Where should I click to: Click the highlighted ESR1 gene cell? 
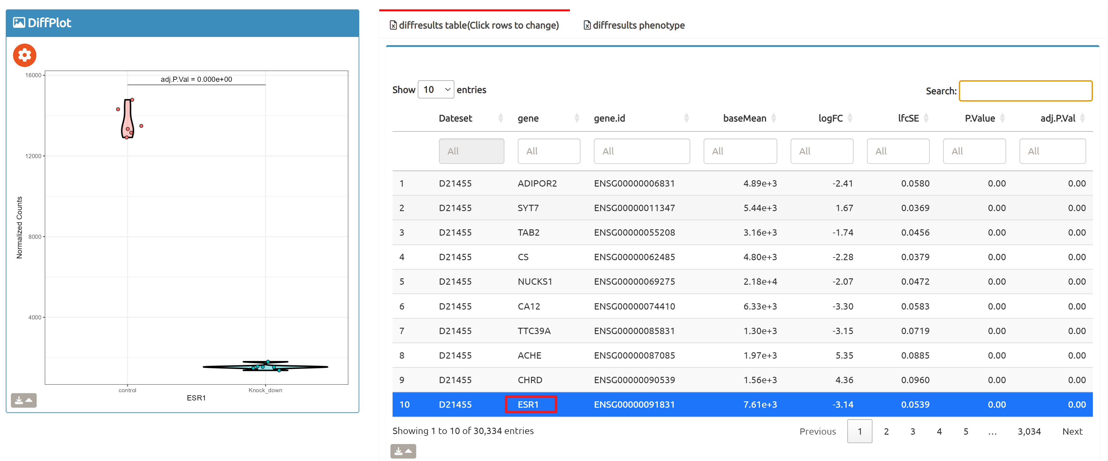[531, 404]
